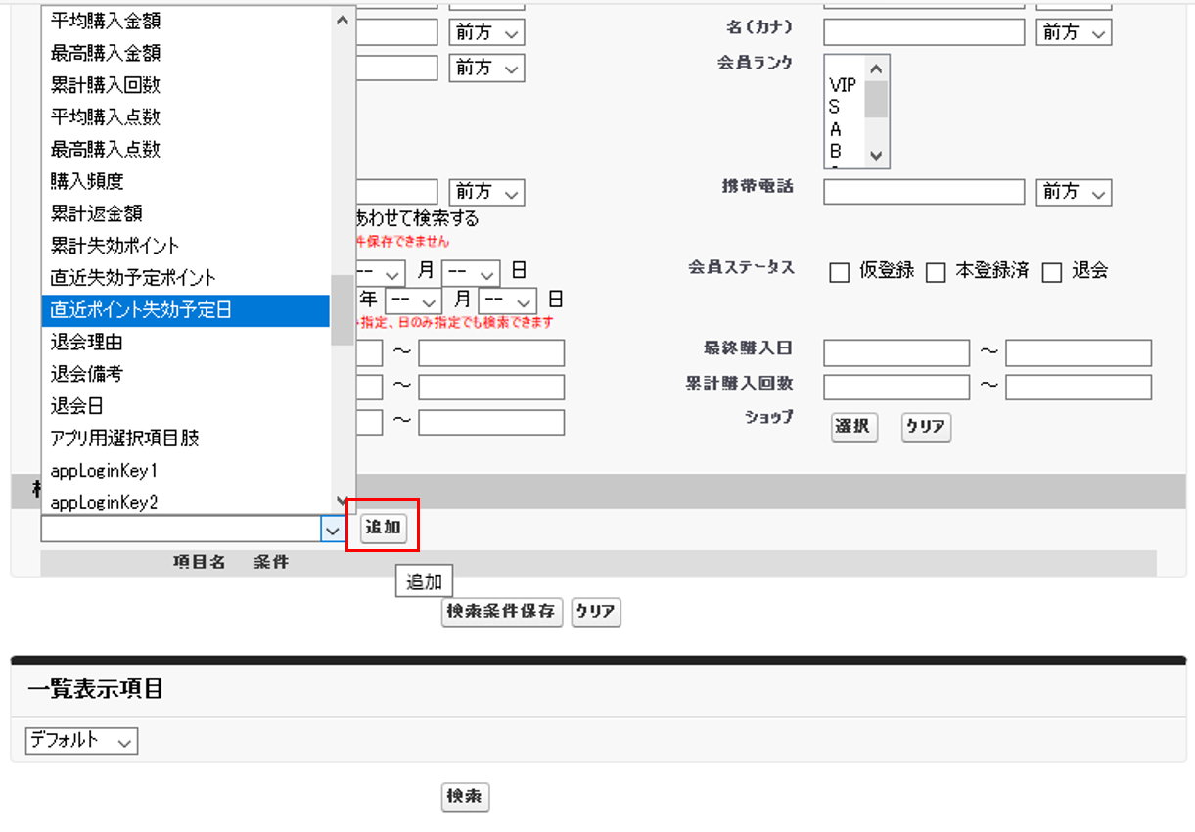Expand the 携帯電話 前方 match dropdown
The image size is (1195, 832).
1074,192
